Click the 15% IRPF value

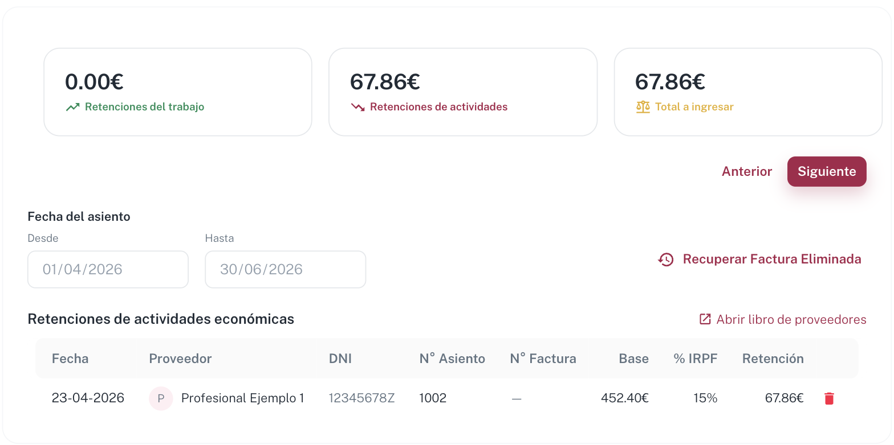[705, 398]
